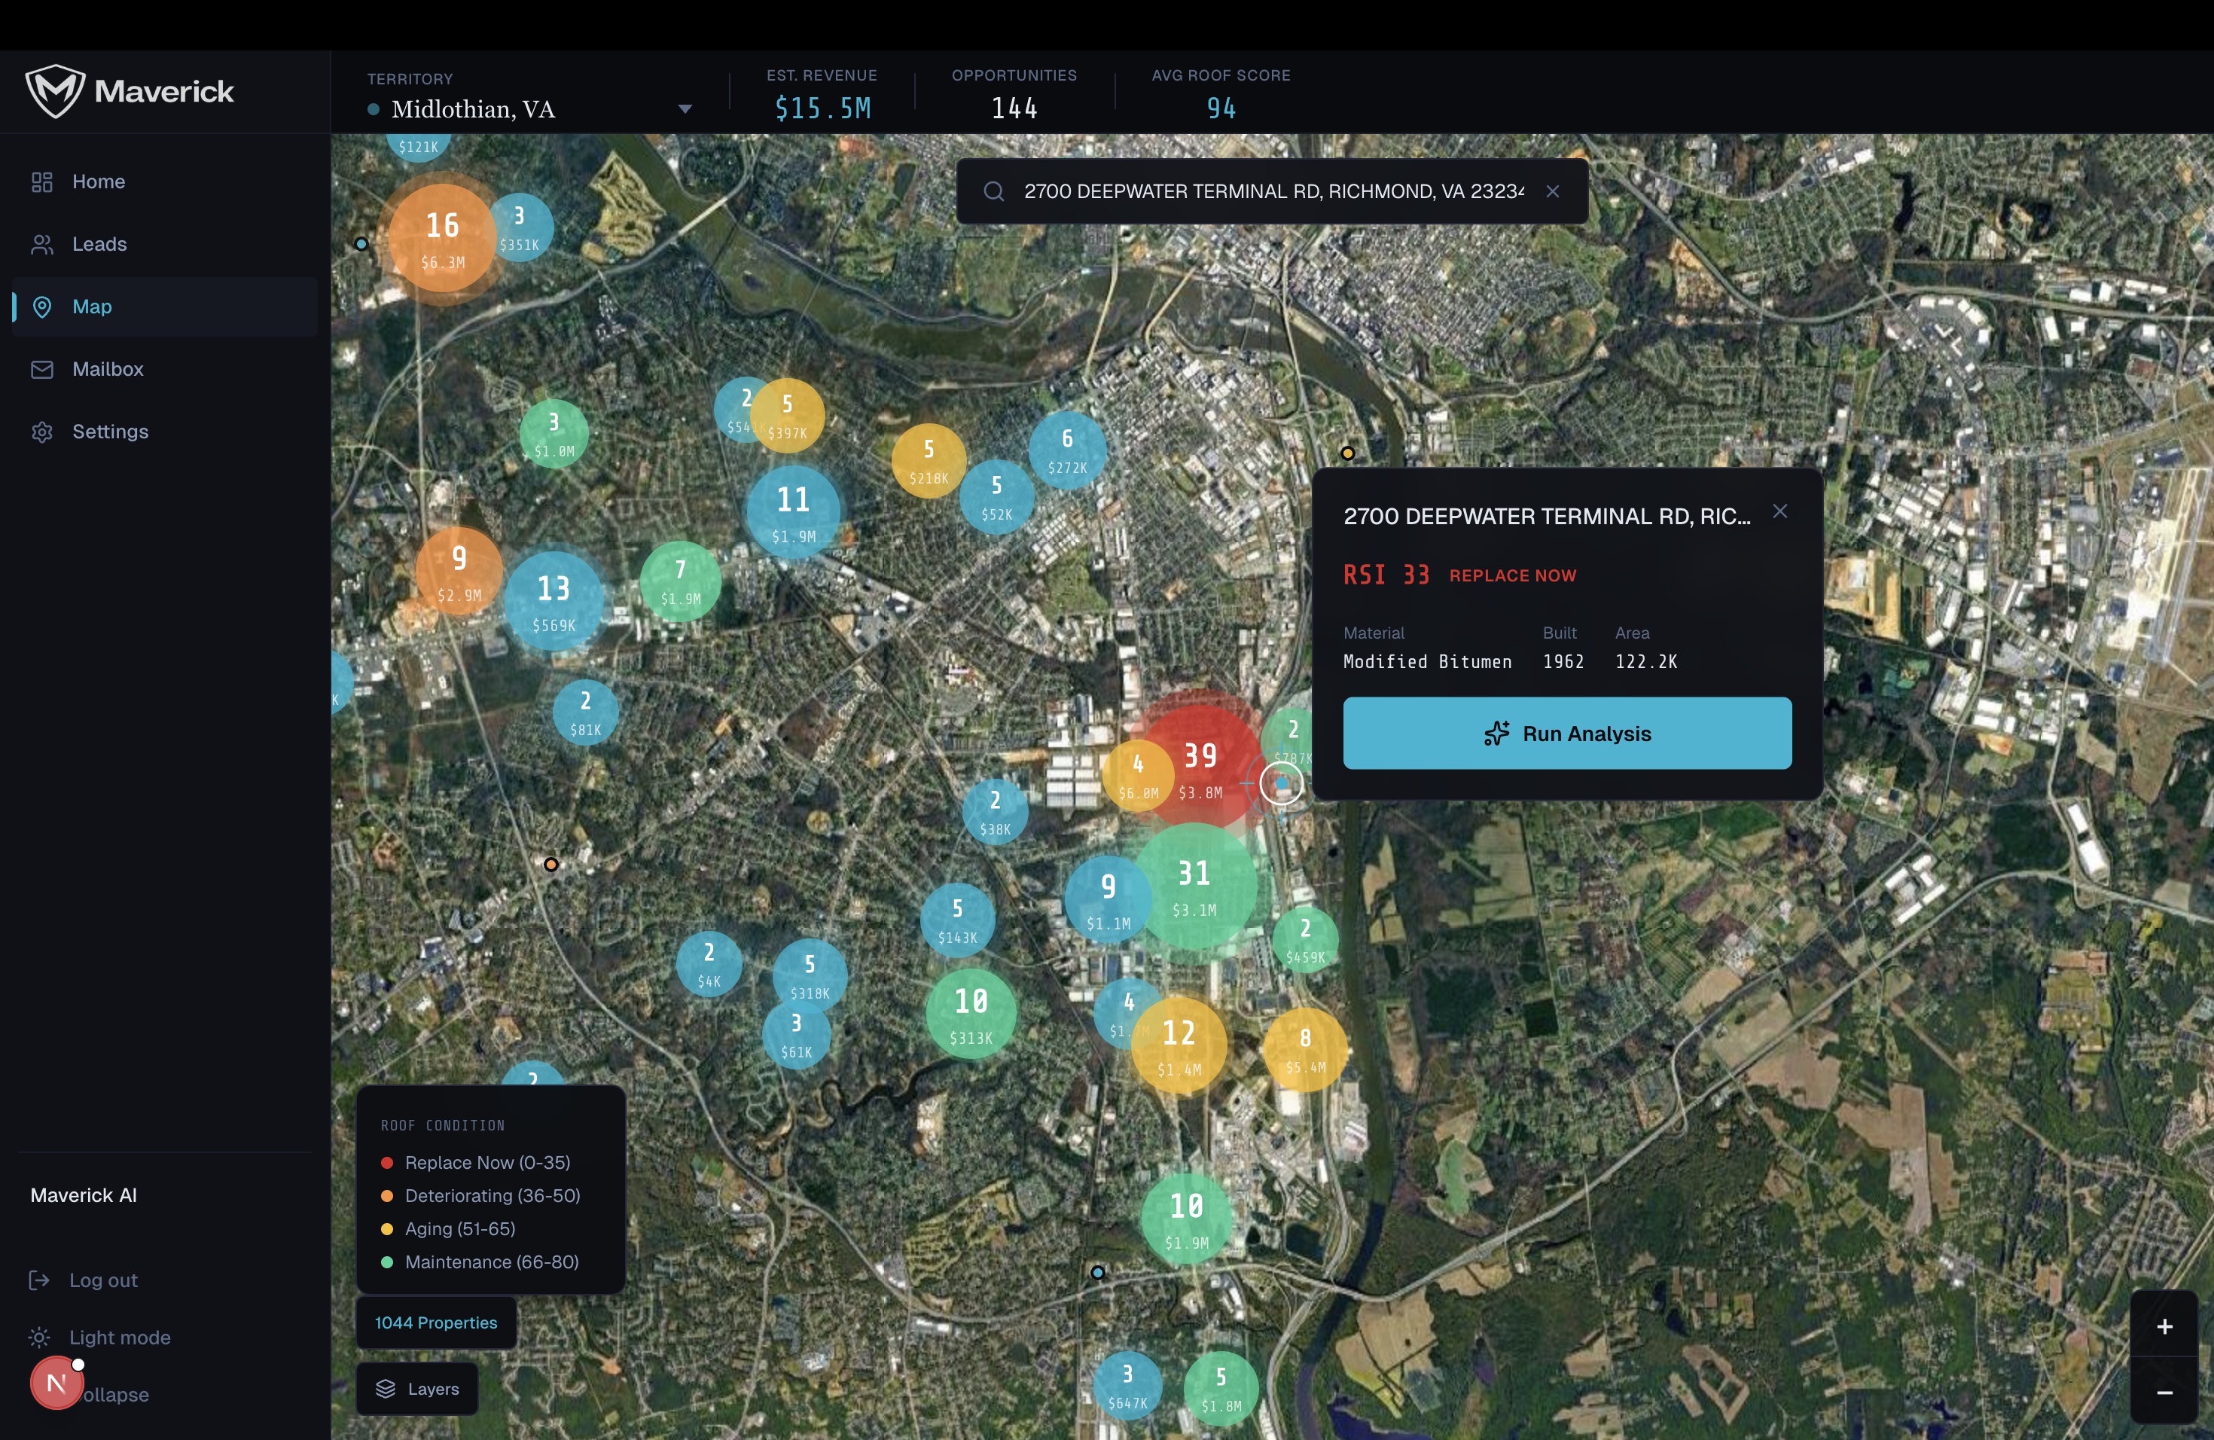The width and height of the screenshot is (2214, 1440).
Task: Click the $15.5M estimated revenue value
Action: pyautogui.click(x=823, y=109)
